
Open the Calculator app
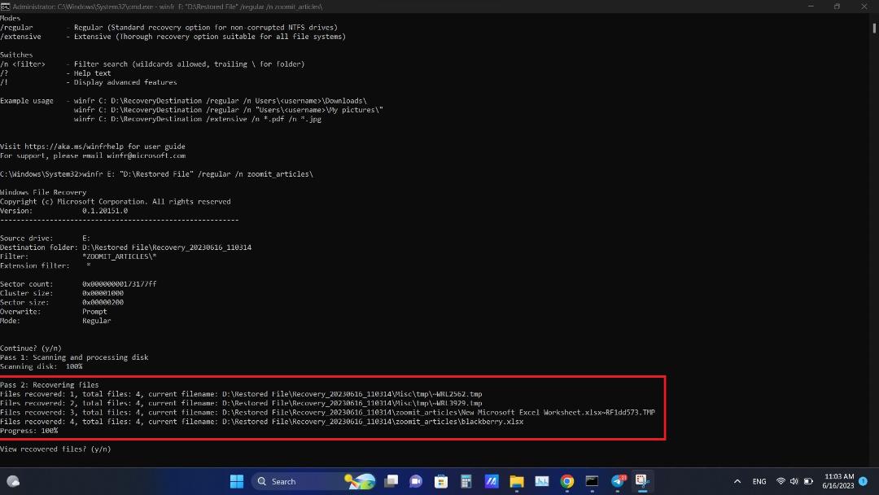coord(466,481)
